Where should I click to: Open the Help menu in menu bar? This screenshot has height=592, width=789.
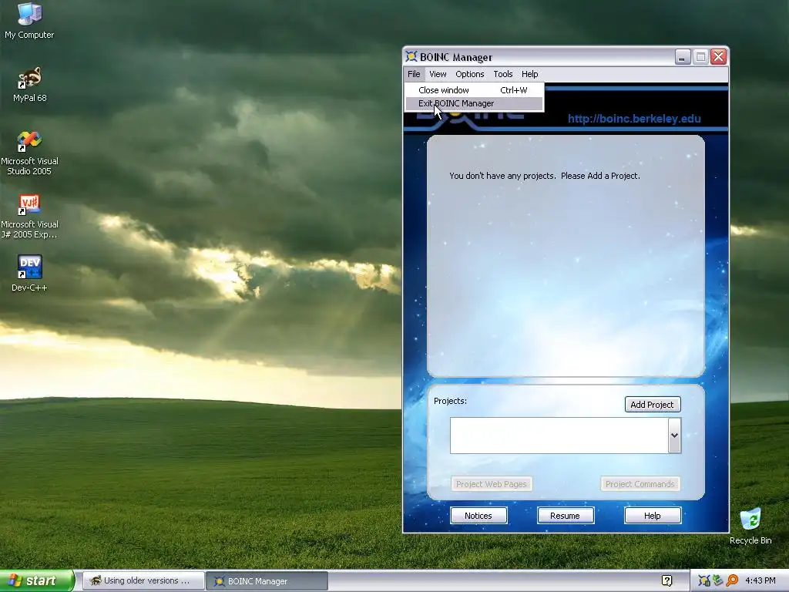tap(530, 74)
